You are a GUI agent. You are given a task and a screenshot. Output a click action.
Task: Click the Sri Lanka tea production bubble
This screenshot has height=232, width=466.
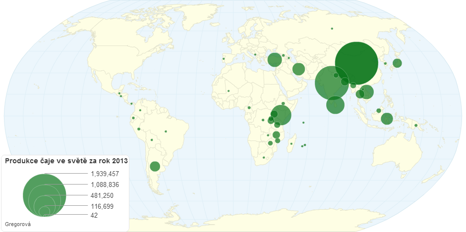335,104
